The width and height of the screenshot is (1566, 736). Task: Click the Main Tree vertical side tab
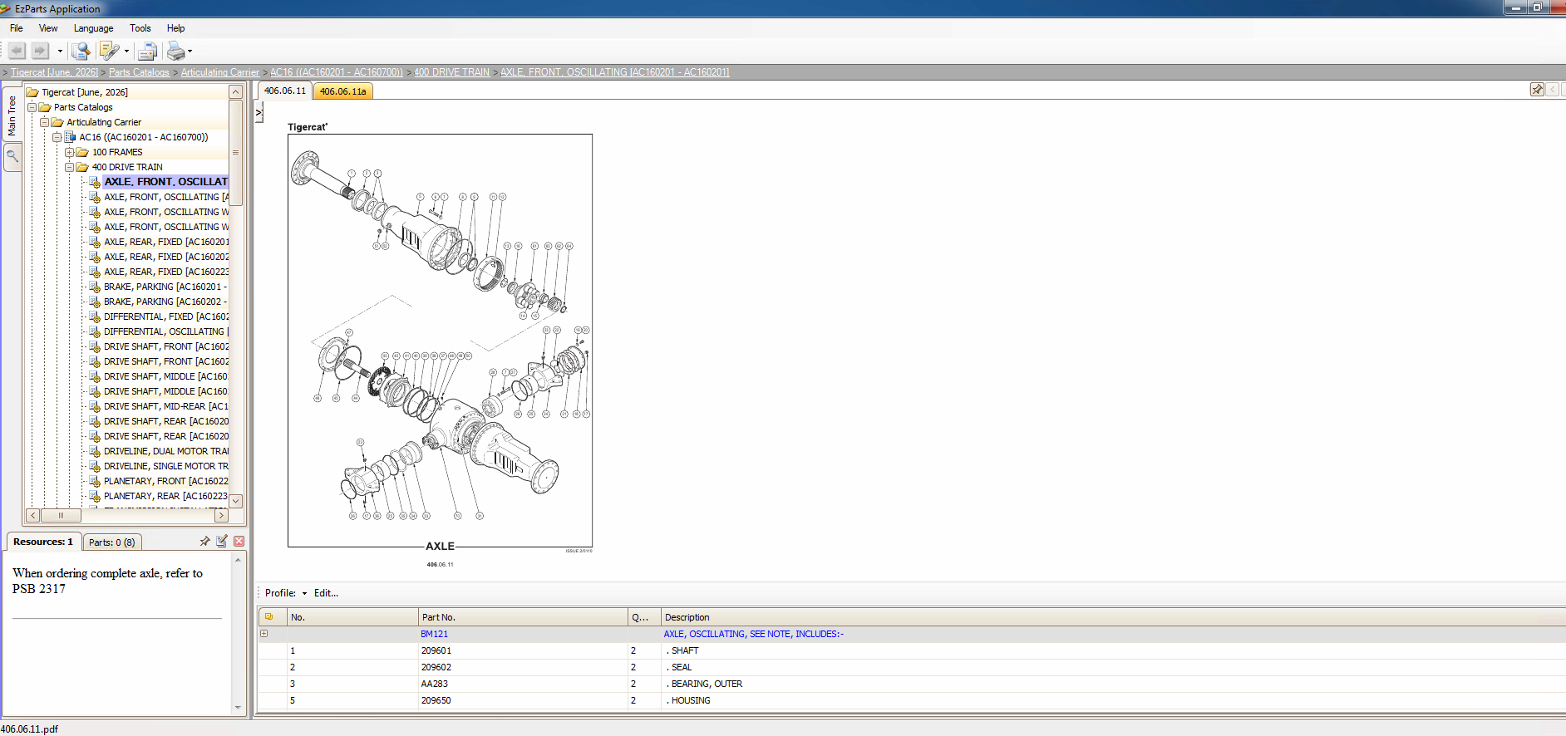pyautogui.click(x=12, y=115)
